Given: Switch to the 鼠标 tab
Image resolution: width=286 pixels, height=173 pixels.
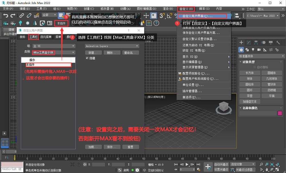Looking at the screenshot, I should click(23, 37).
